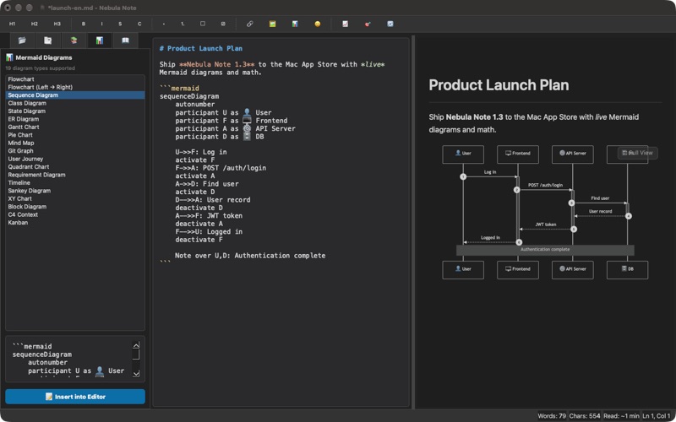
Task: Insert a numbered list item
Action: pyautogui.click(x=183, y=24)
